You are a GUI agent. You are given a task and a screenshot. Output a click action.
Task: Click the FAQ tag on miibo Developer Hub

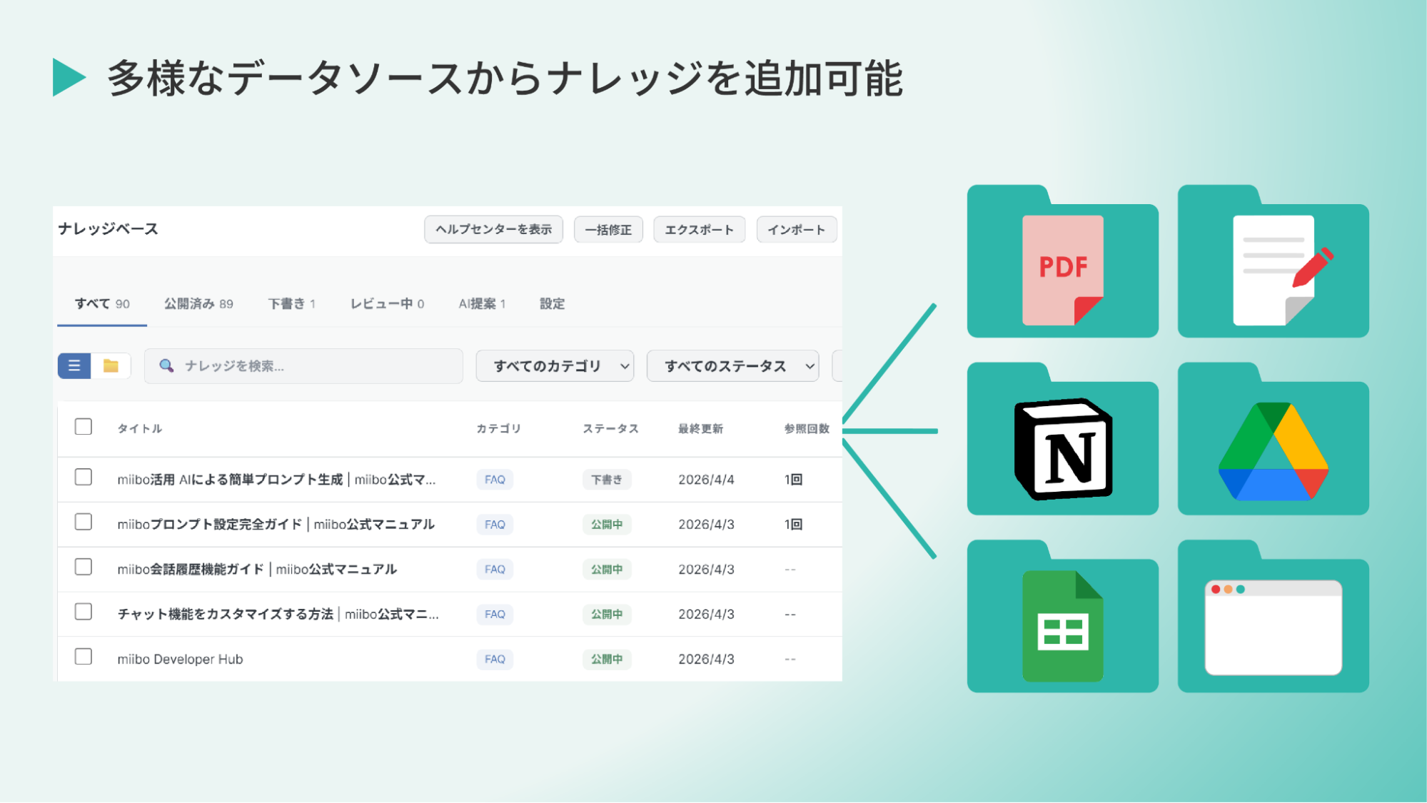pyautogui.click(x=495, y=659)
